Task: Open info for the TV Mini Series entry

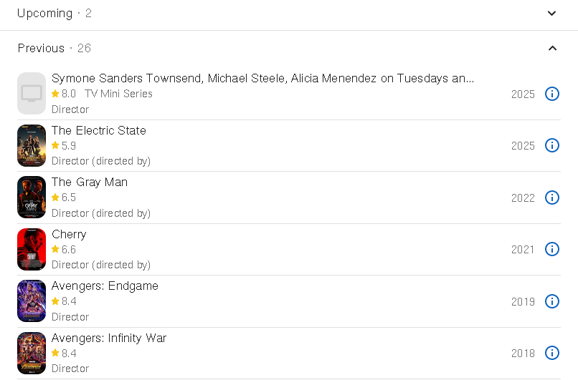Action: click(552, 94)
